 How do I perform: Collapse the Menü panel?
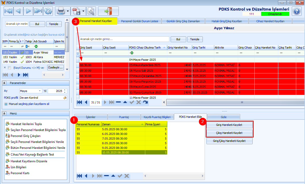(x=4, y=113)
